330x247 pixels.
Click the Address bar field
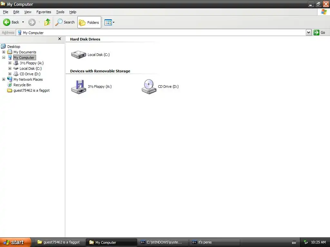[x=161, y=32]
